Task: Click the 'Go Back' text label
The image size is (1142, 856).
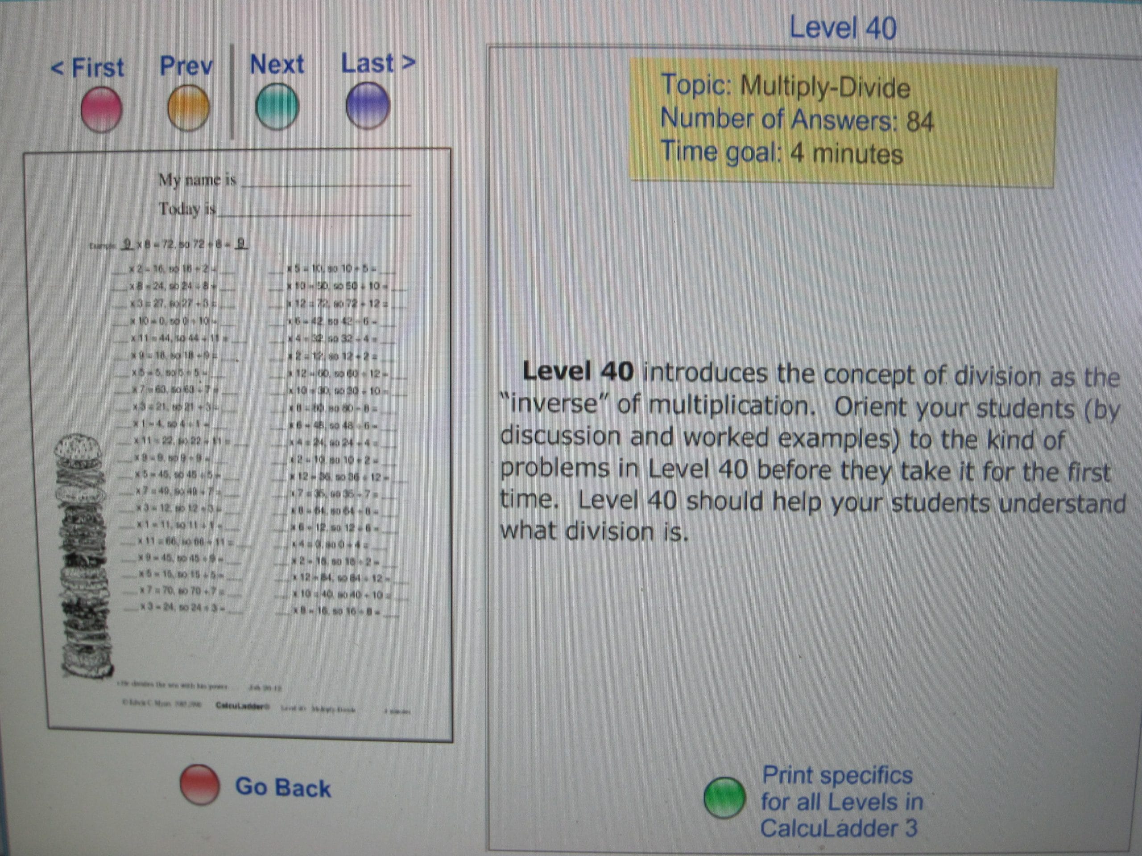Action: [x=282, y=788]
